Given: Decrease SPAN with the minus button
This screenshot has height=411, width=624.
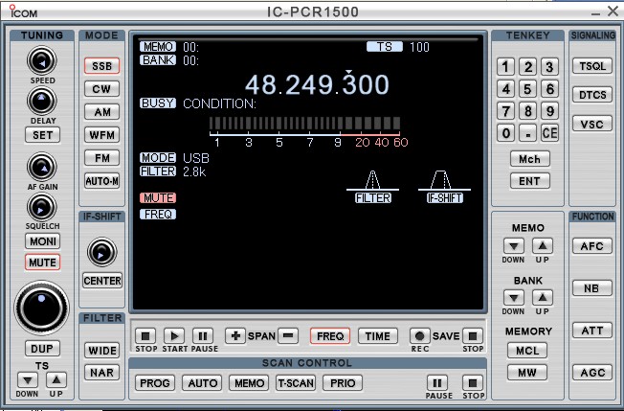Looking at the screenshot, I should [x=288, y=335].
